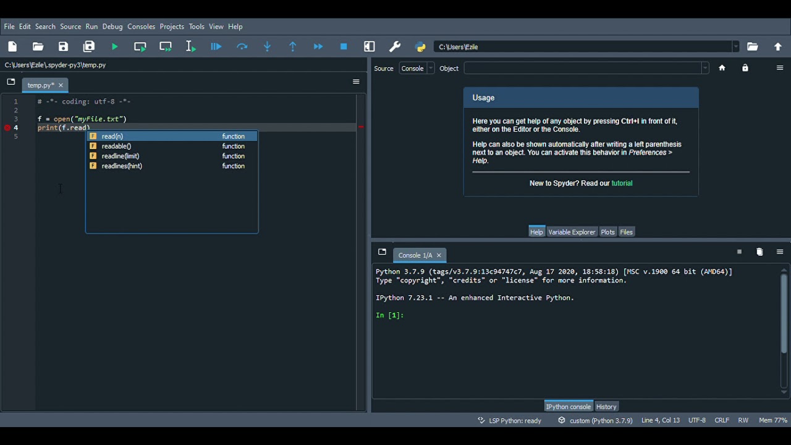Open the File menu
This screenshot has height=445, width=791.
pyautogui.click(x=9, y=27)
